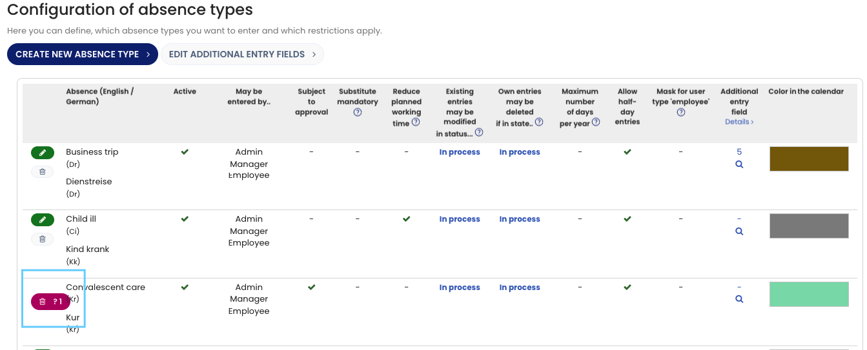Click the edit pencil for Business trip

[x=43, y=153]
